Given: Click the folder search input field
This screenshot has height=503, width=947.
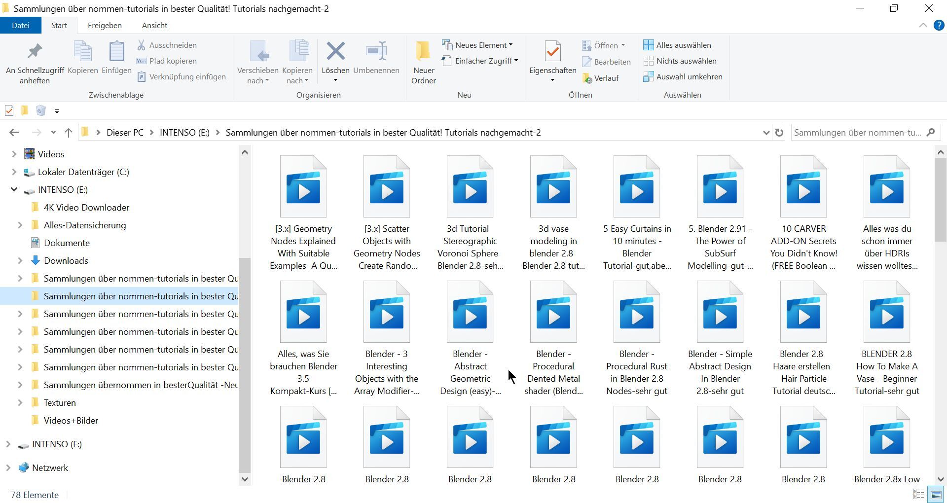Looking at the screenshot, I should click(858, 133).
